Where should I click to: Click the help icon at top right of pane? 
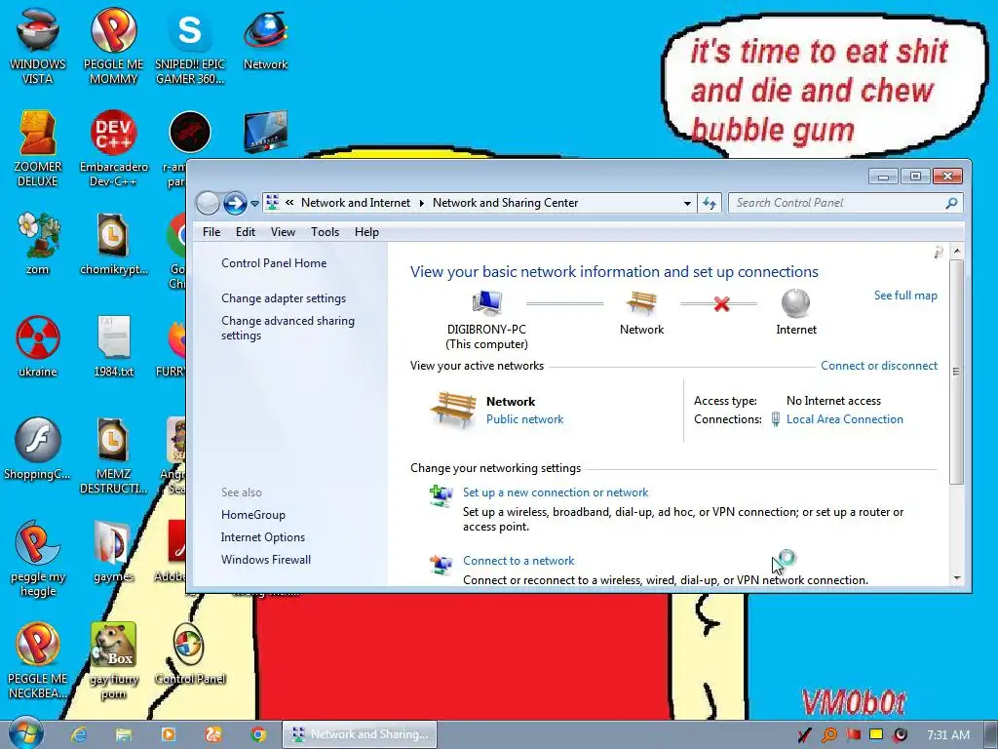(x=939, y=253)
